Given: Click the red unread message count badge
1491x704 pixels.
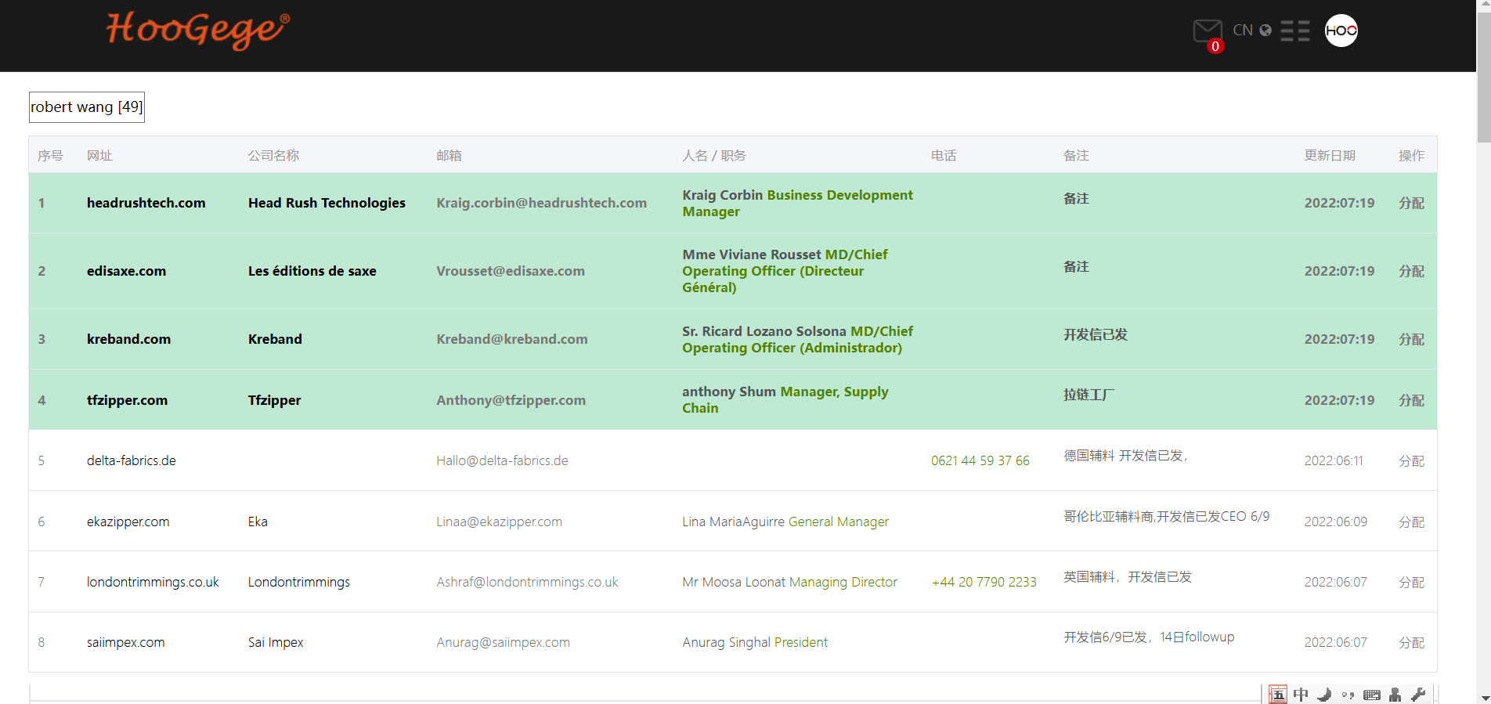Looking at the screenshot, I should point(1215,46).
